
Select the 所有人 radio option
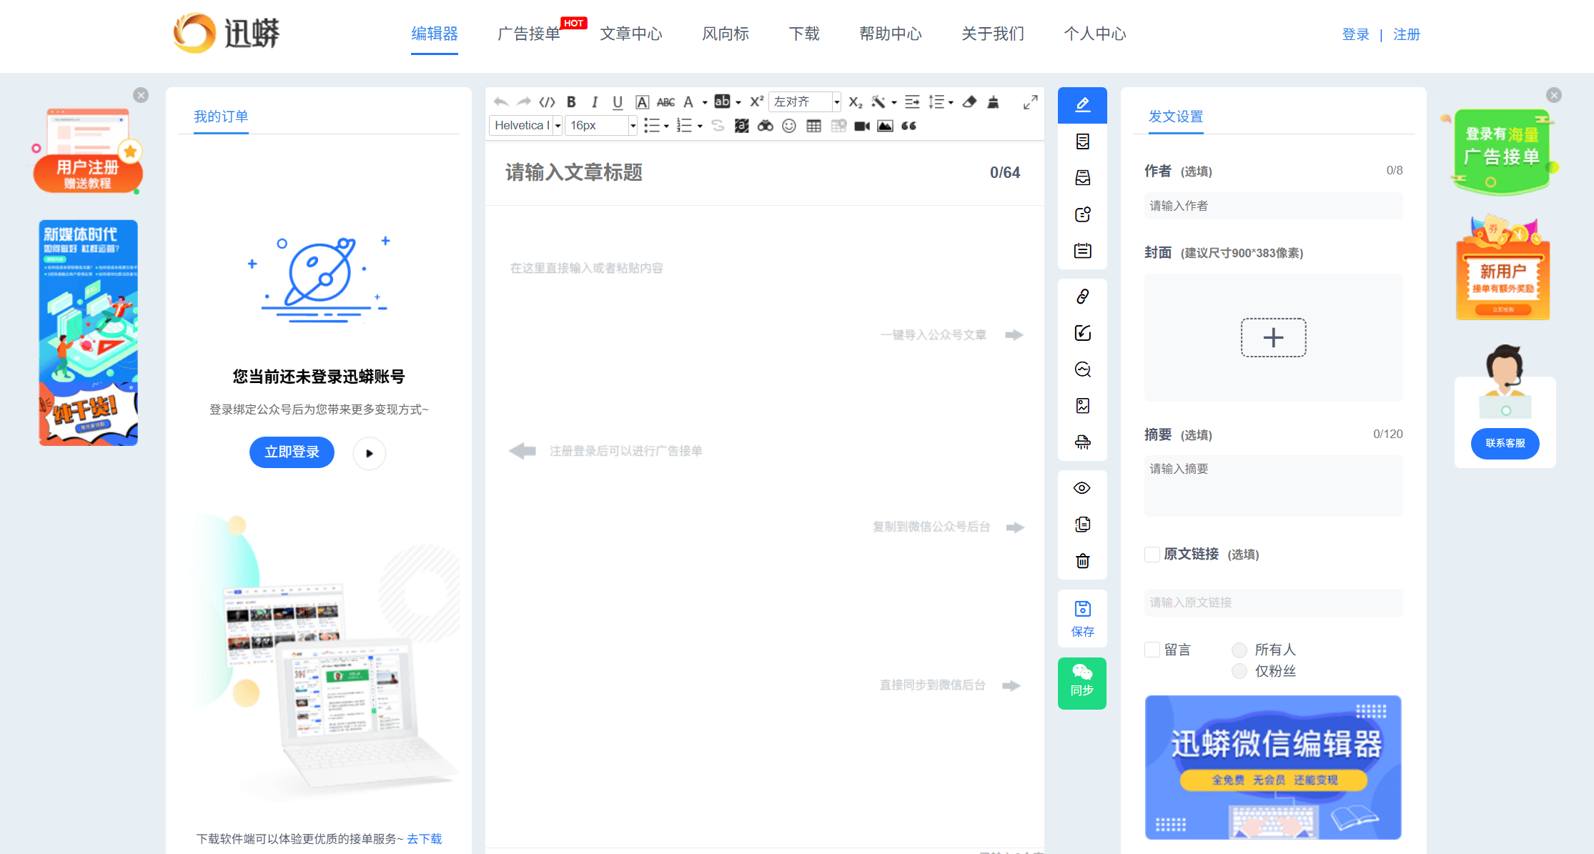(1239, 650)
